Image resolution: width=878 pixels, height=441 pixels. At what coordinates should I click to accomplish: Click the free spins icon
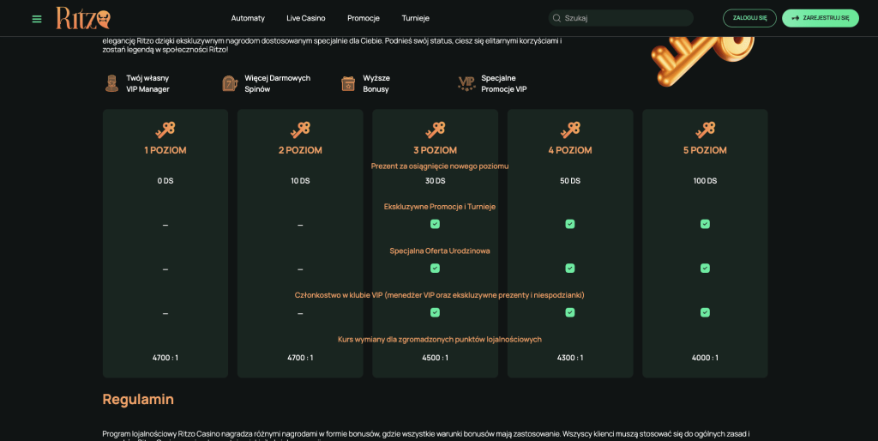(230, 83)
